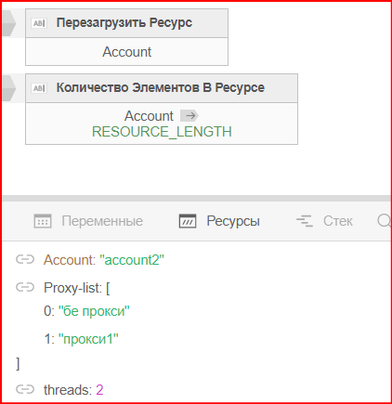392x404 pixels.
Task: Click proxy list item "бе прокси"
Action: click(94, 311)
